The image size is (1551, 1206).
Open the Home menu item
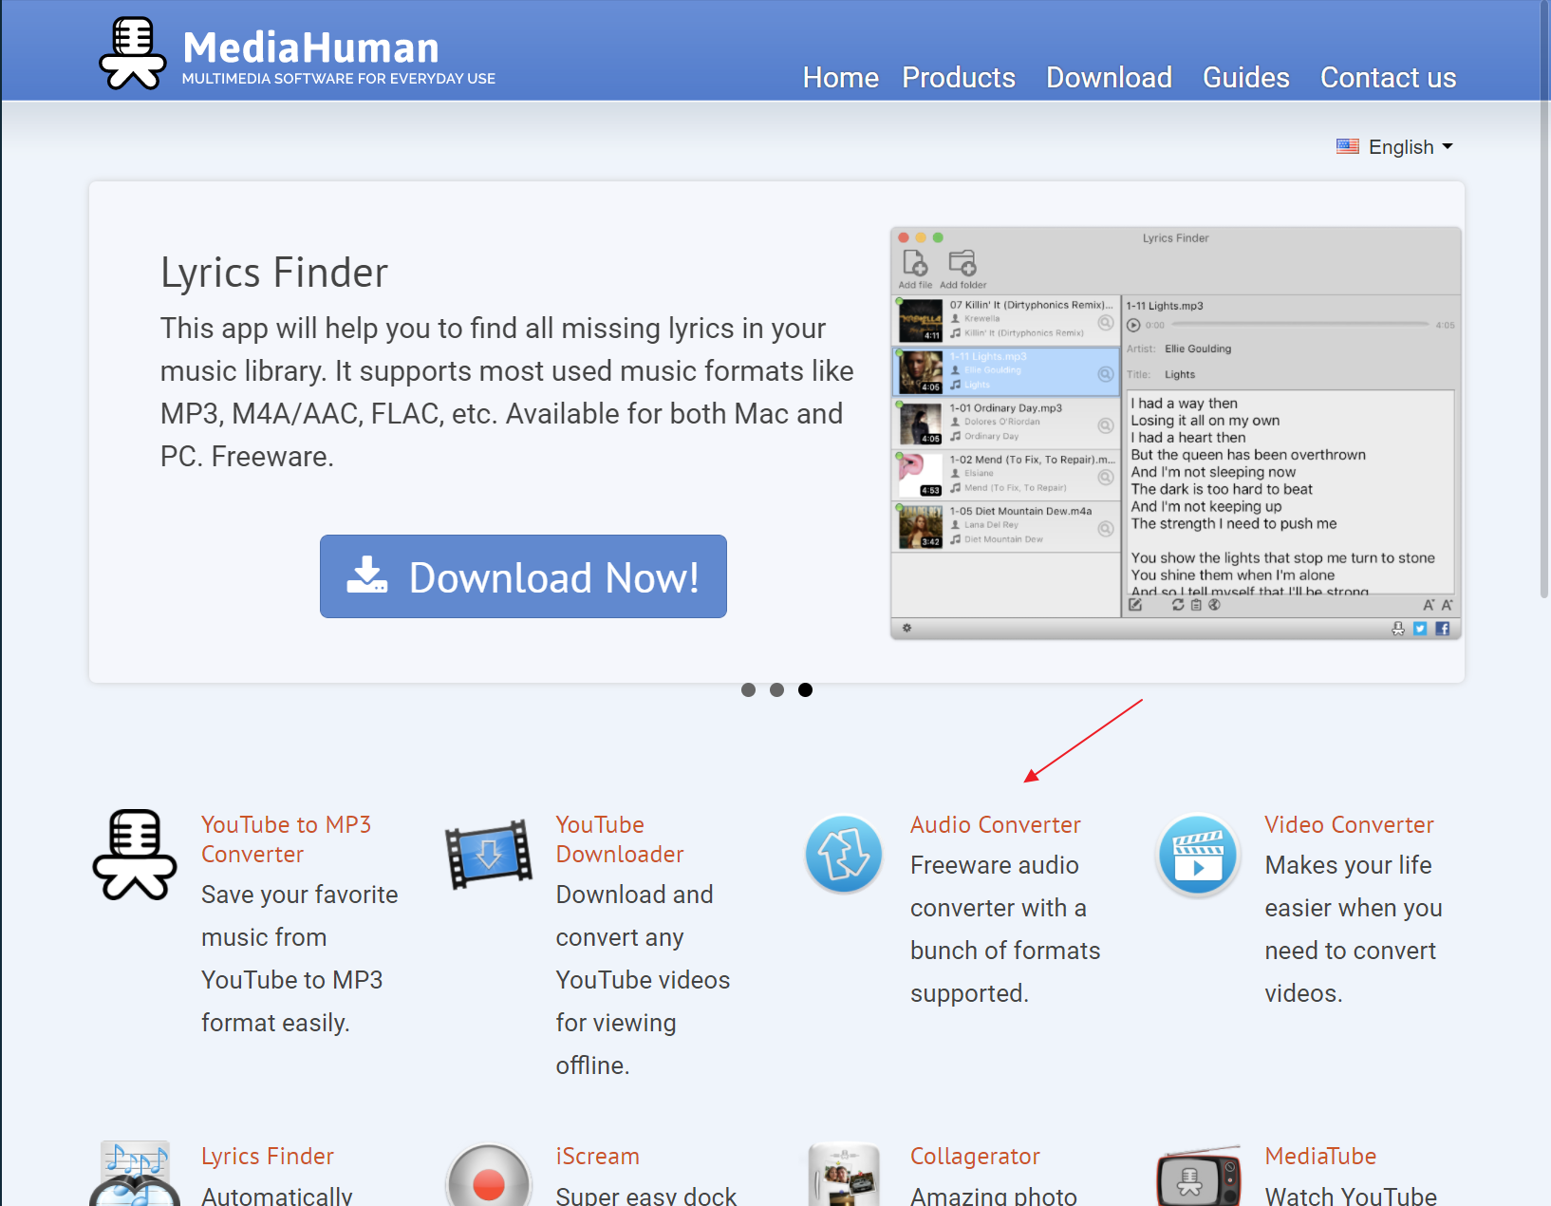(840, 78)
